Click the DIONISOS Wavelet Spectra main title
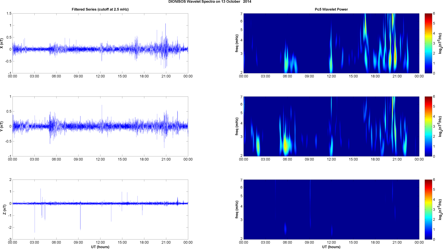This screenshot has width=443, height=249. pyautogui.click(x=210, y=2)
